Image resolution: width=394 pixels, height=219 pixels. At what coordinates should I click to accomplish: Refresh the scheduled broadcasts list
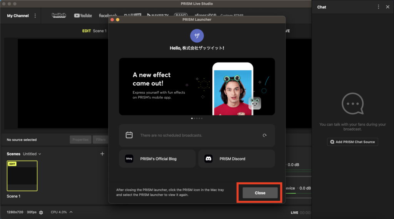[264, 135]
